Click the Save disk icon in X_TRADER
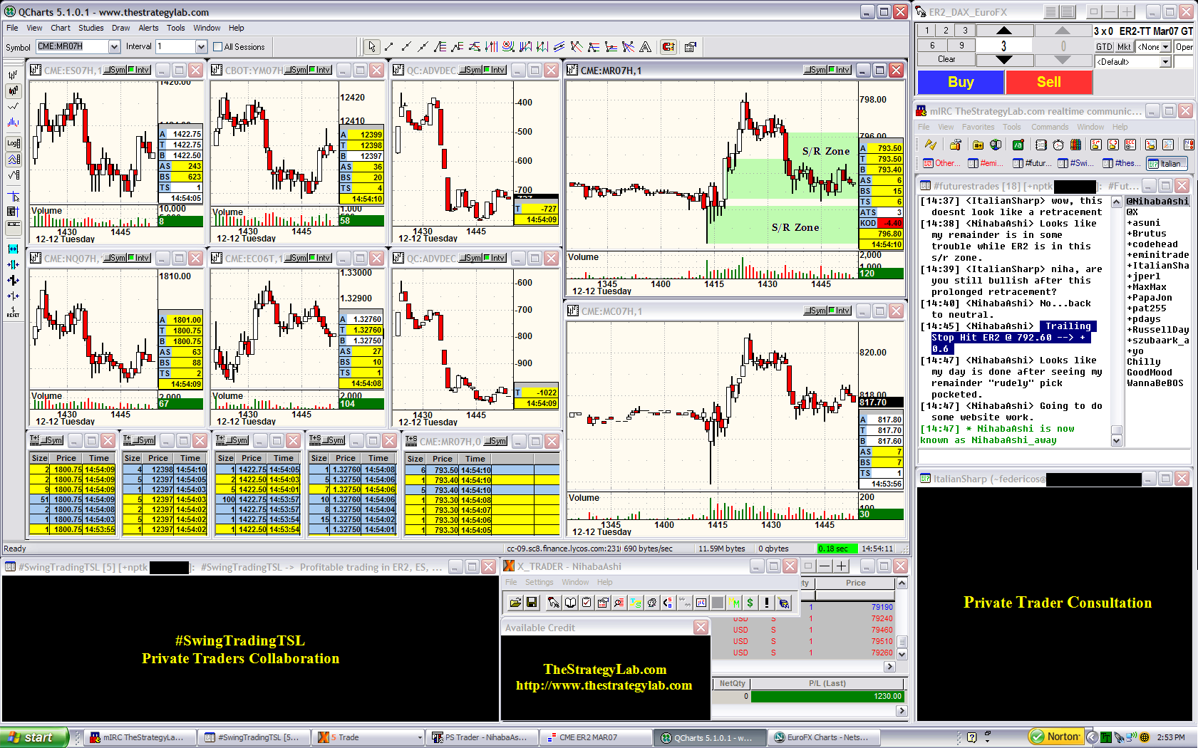Image resolution: width=1198 pixels, height=748 pixels. pos(532,603)
